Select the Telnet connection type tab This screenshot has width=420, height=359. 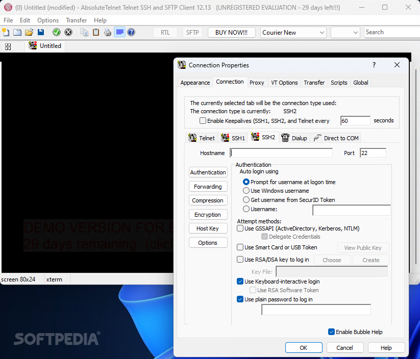(202, 138)
